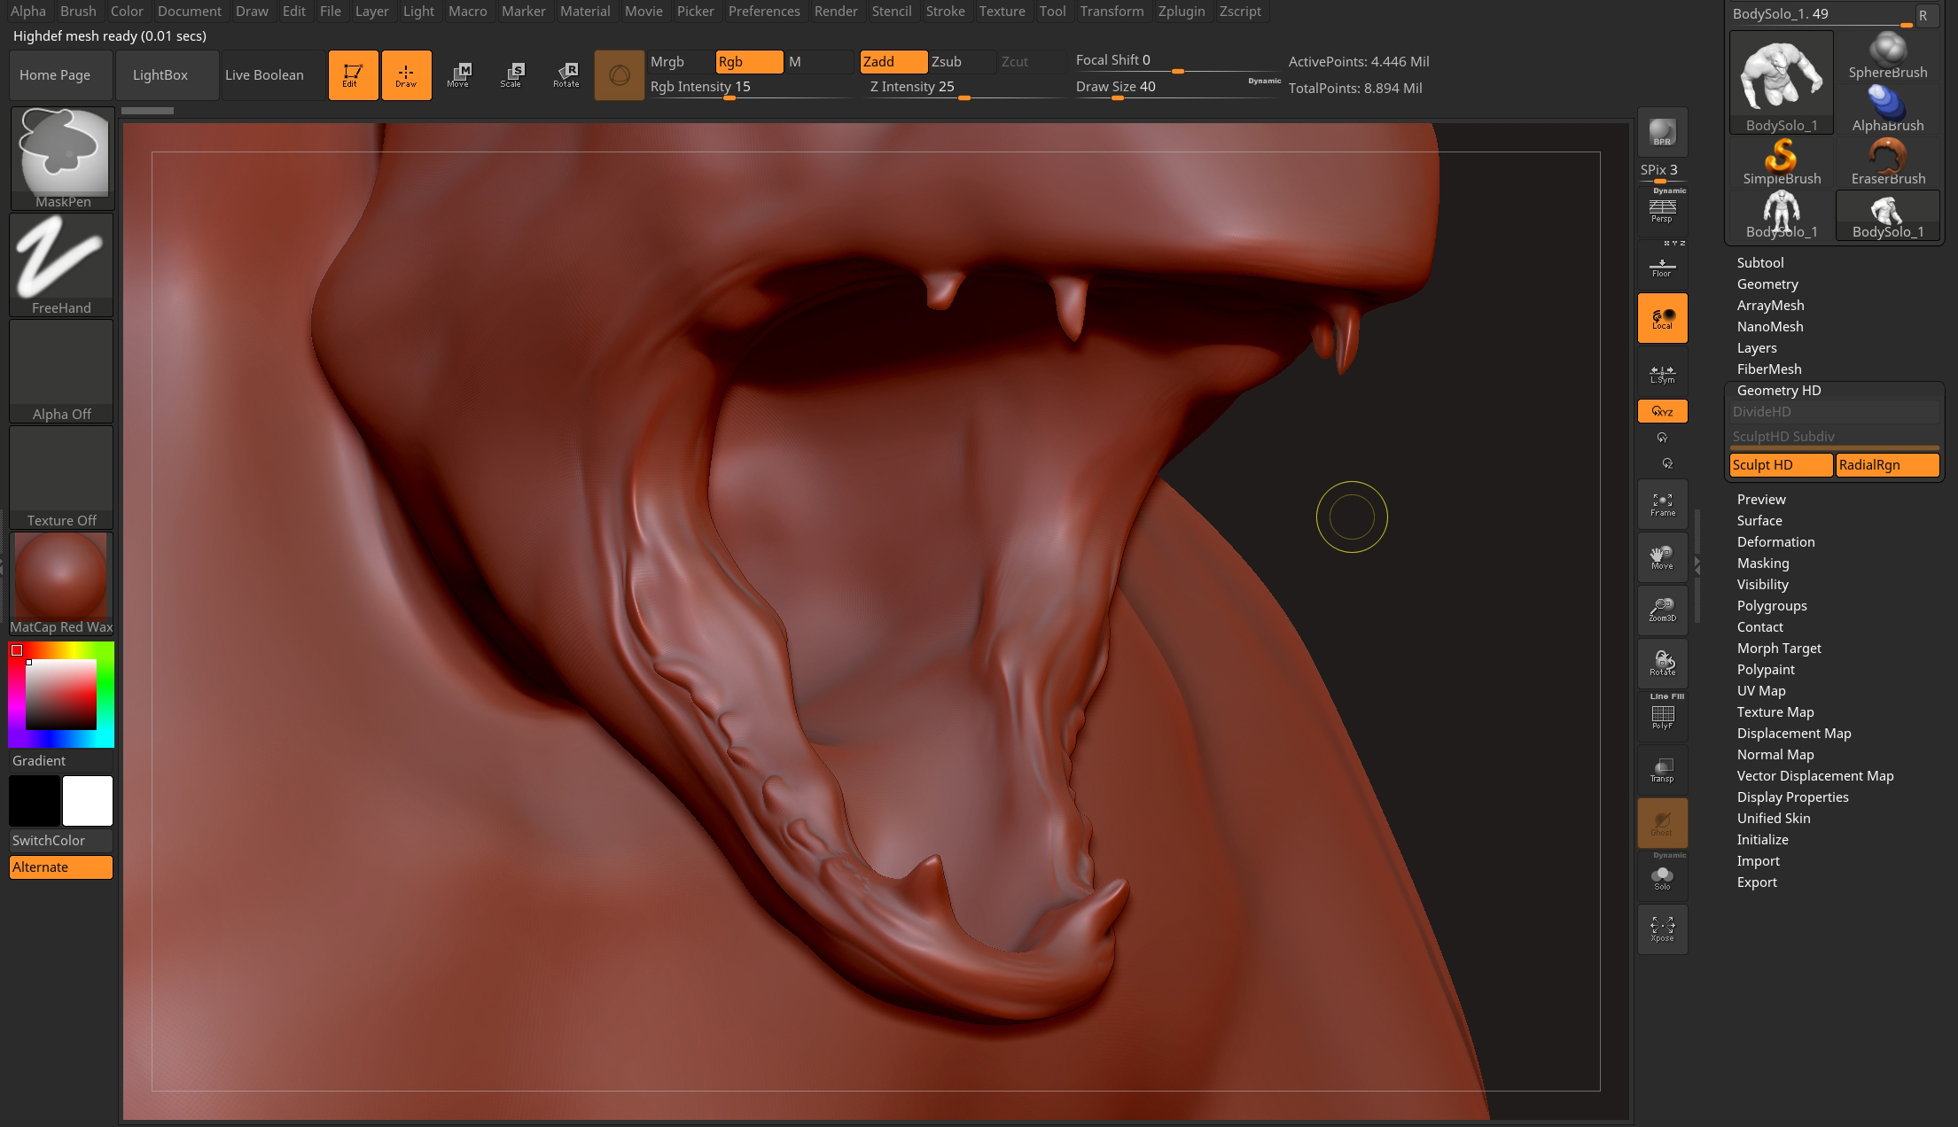The height and width of the screenshot is (1127, 1958).
Task: Toggle Zadd sculpt mode
Action: [x=893, y=62]
